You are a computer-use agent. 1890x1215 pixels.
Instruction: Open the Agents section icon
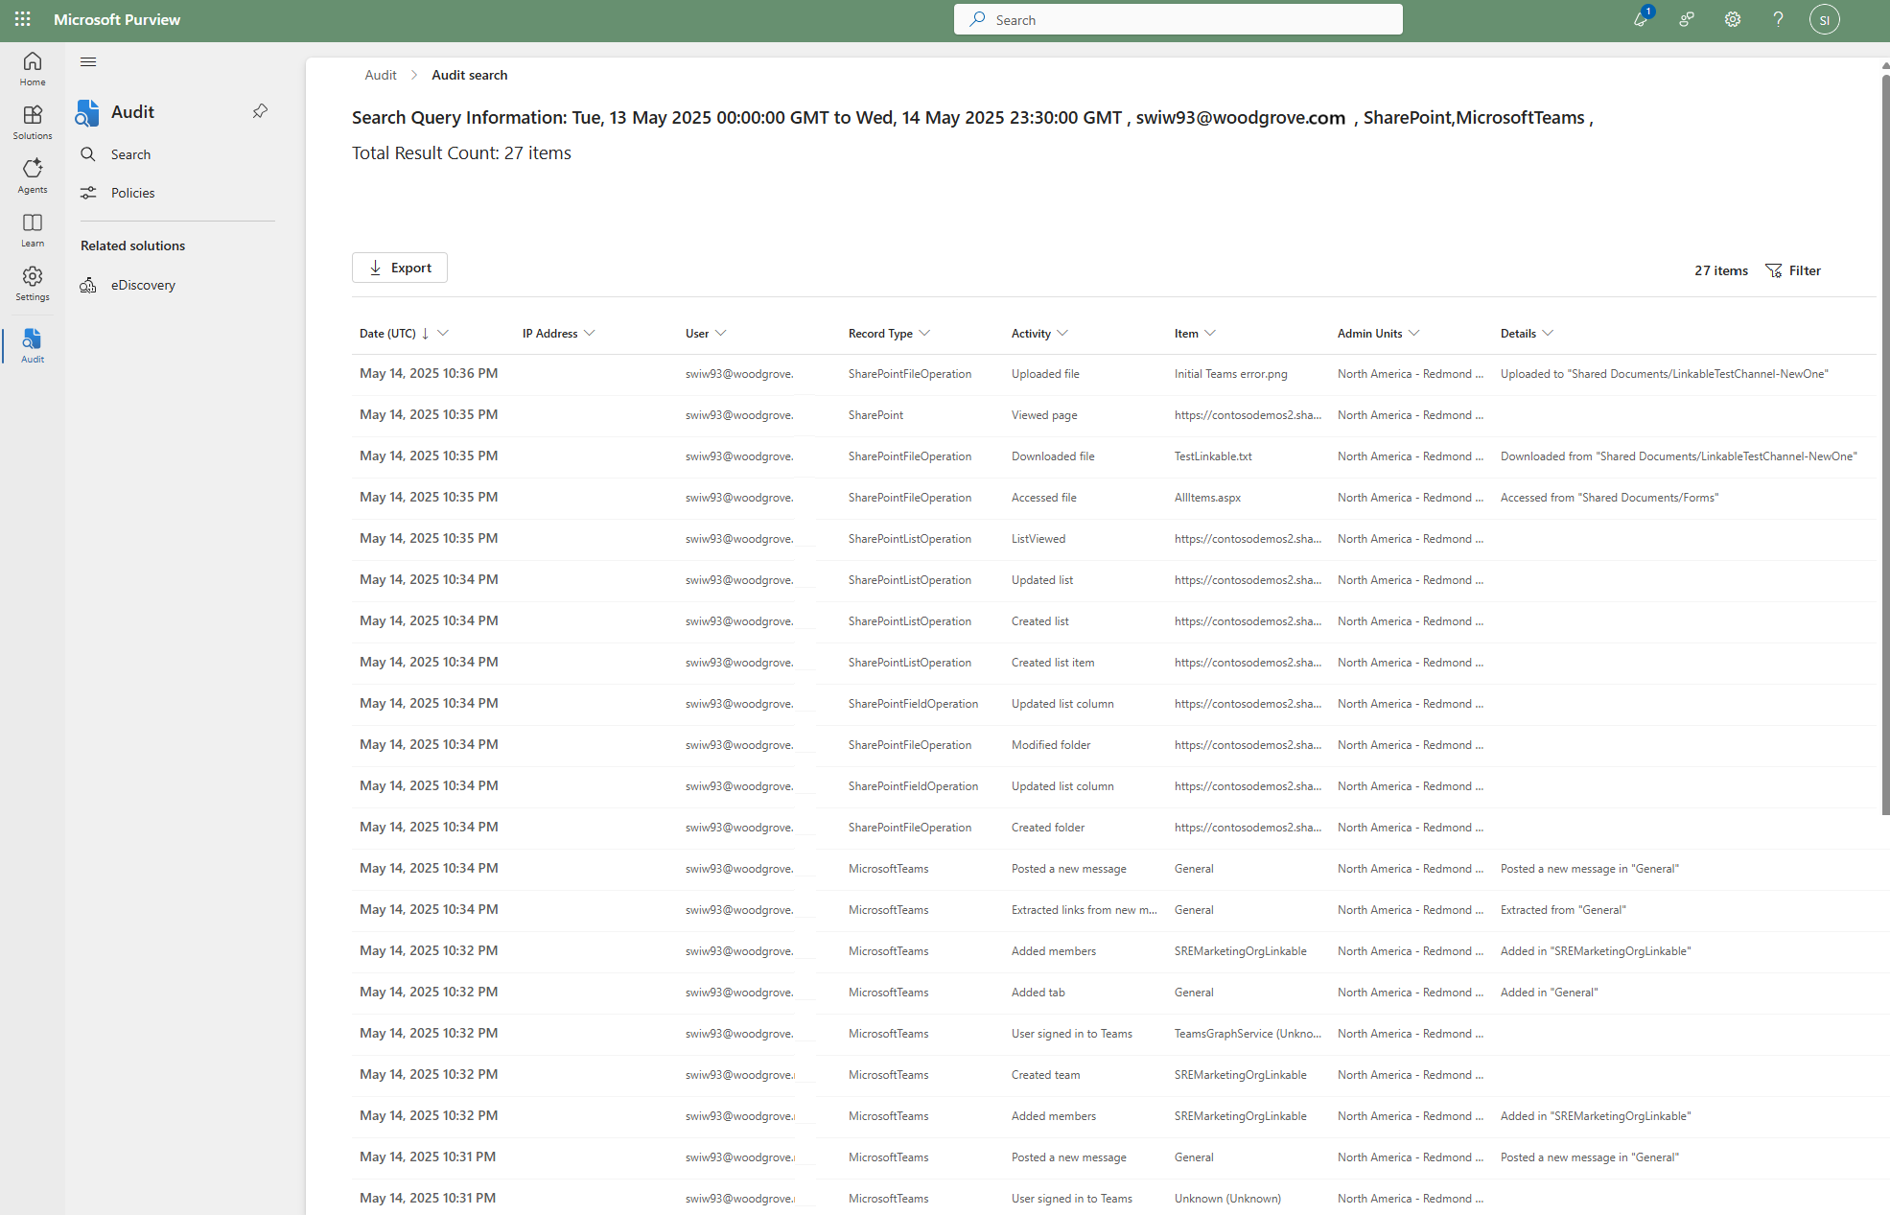click(32, 175)
